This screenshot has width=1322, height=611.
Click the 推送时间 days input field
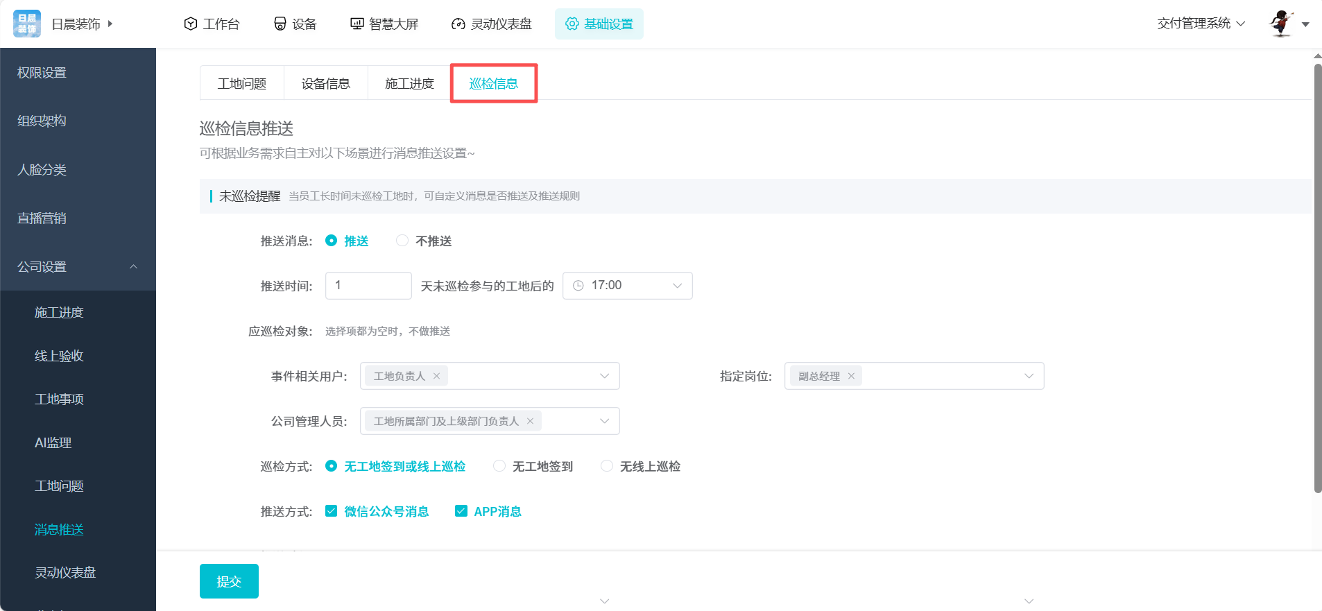coord(368,286)
